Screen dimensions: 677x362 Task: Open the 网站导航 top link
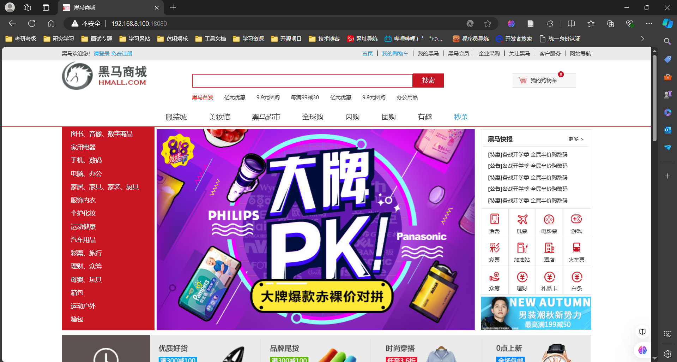coord(580,53)
